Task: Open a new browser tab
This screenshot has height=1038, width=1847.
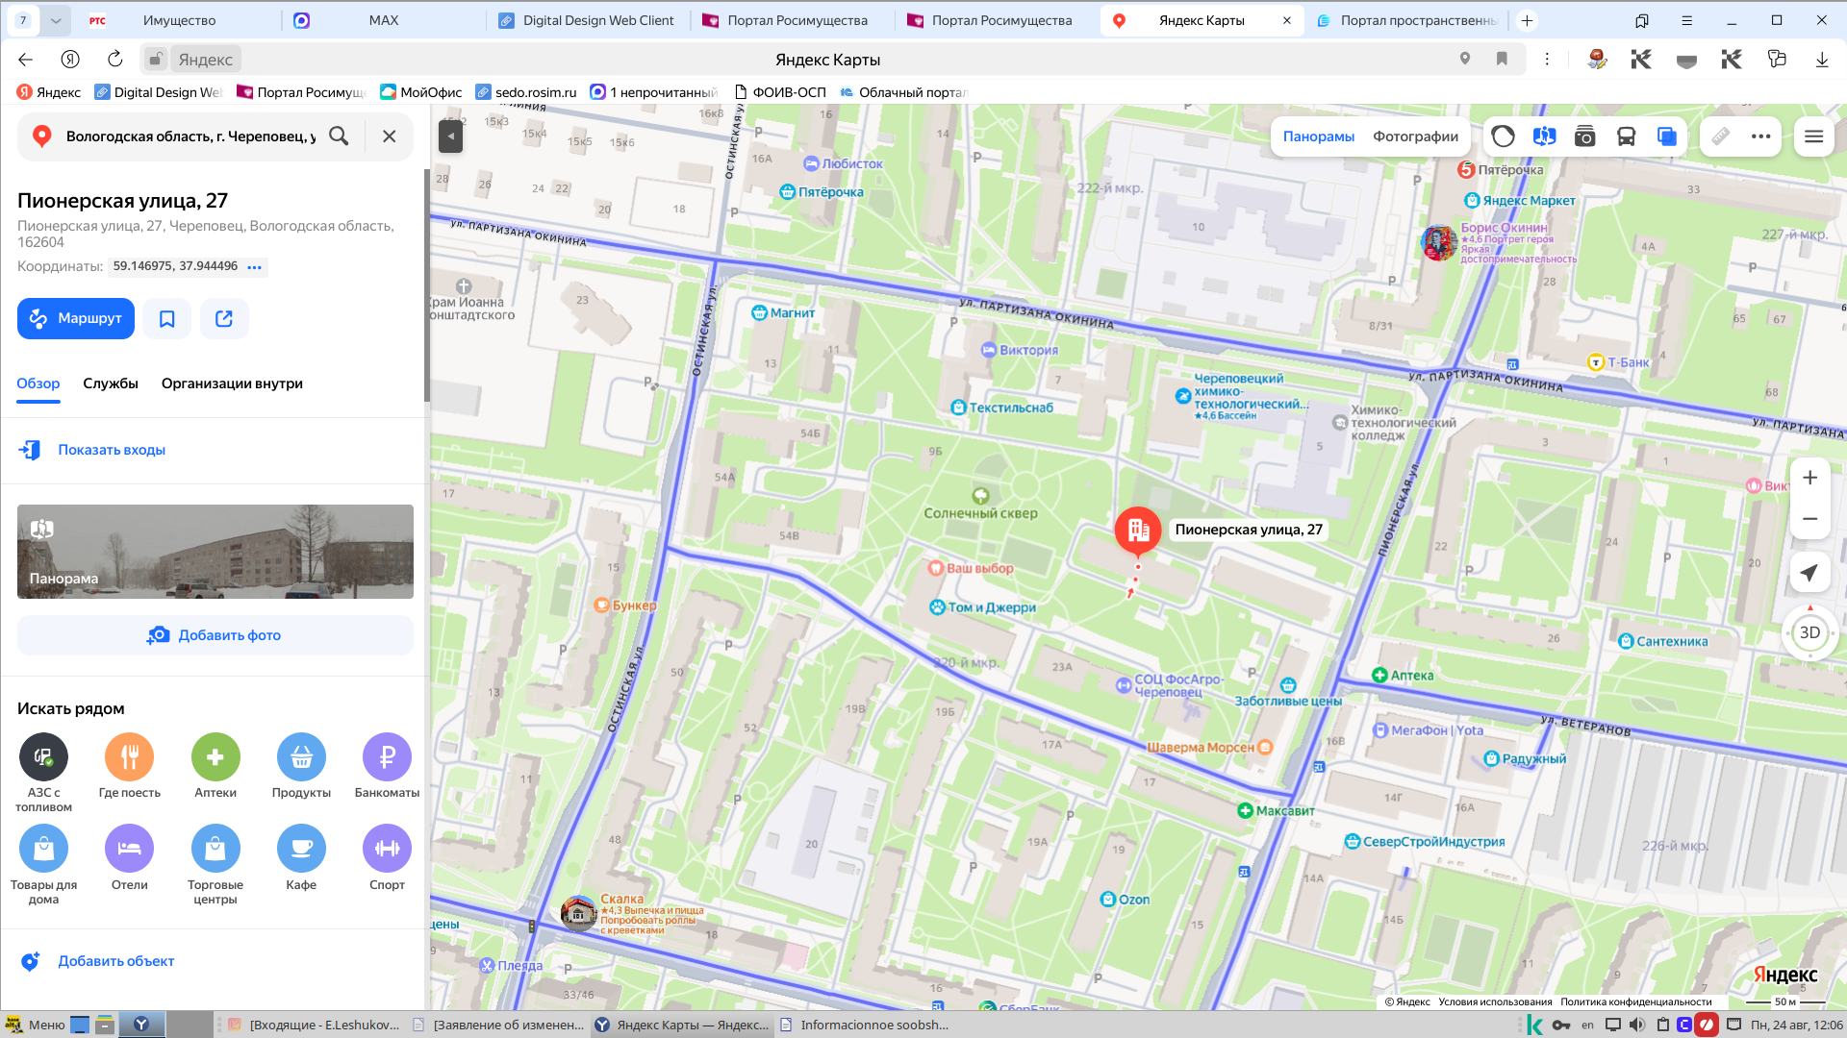Action: (1527, 20)
